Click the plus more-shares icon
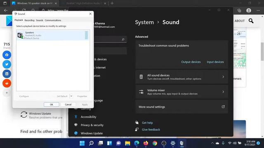The image size is (264, 148). (x=7, y=92)
